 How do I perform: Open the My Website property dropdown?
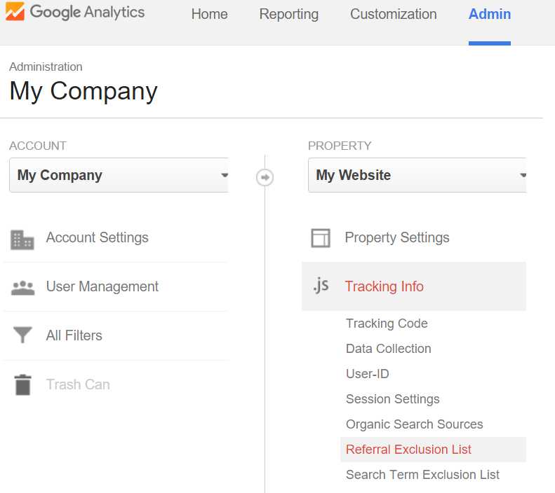pyautogui.click(x=417, y=175)
